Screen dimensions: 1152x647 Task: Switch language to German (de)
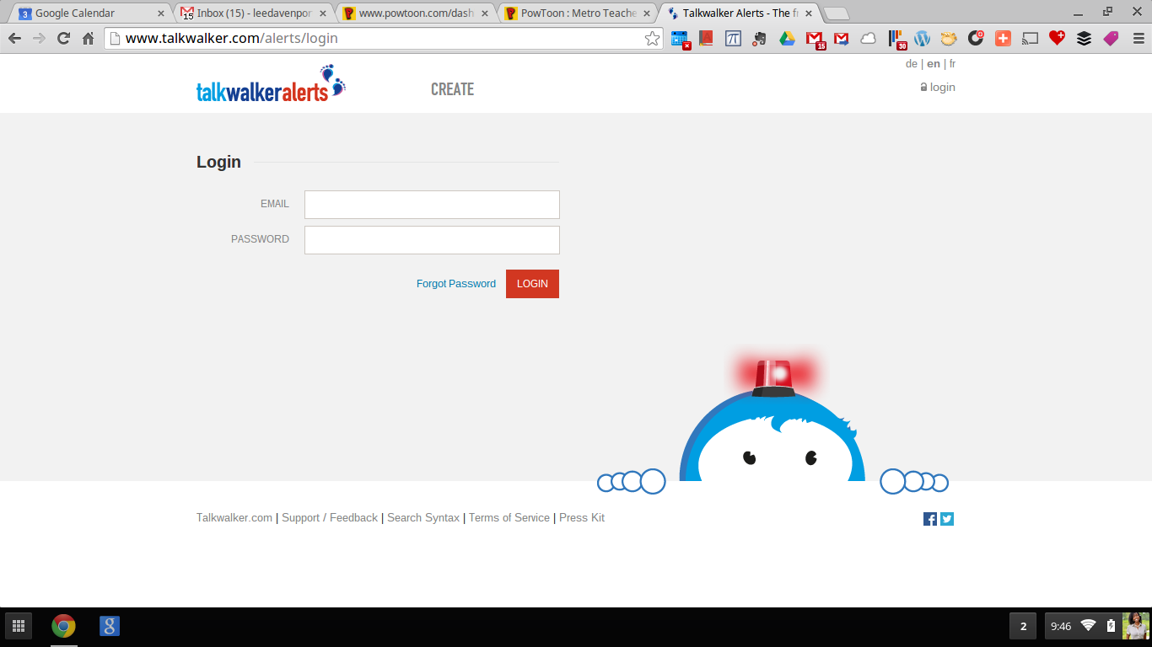(x=912, y=64)
